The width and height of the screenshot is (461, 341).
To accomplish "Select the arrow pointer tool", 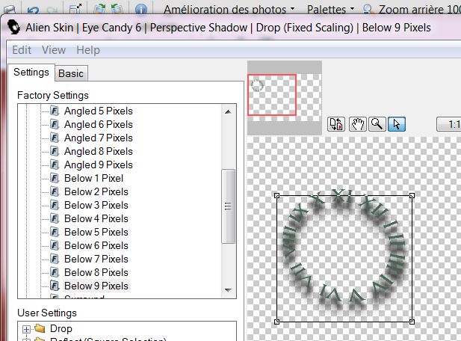I will pyautogui.click(x=397, y=124).
